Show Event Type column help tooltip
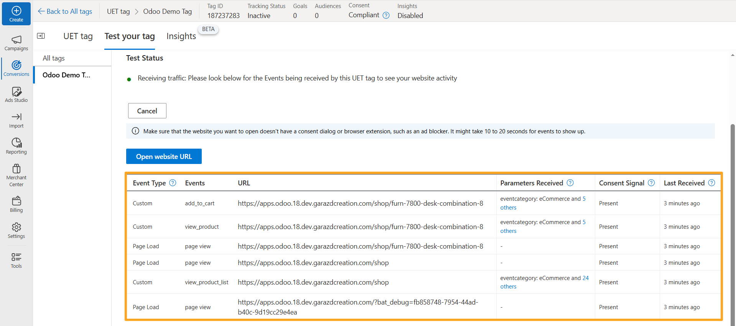The height and width of the screenshot is (326, 736). click(173, 183)
